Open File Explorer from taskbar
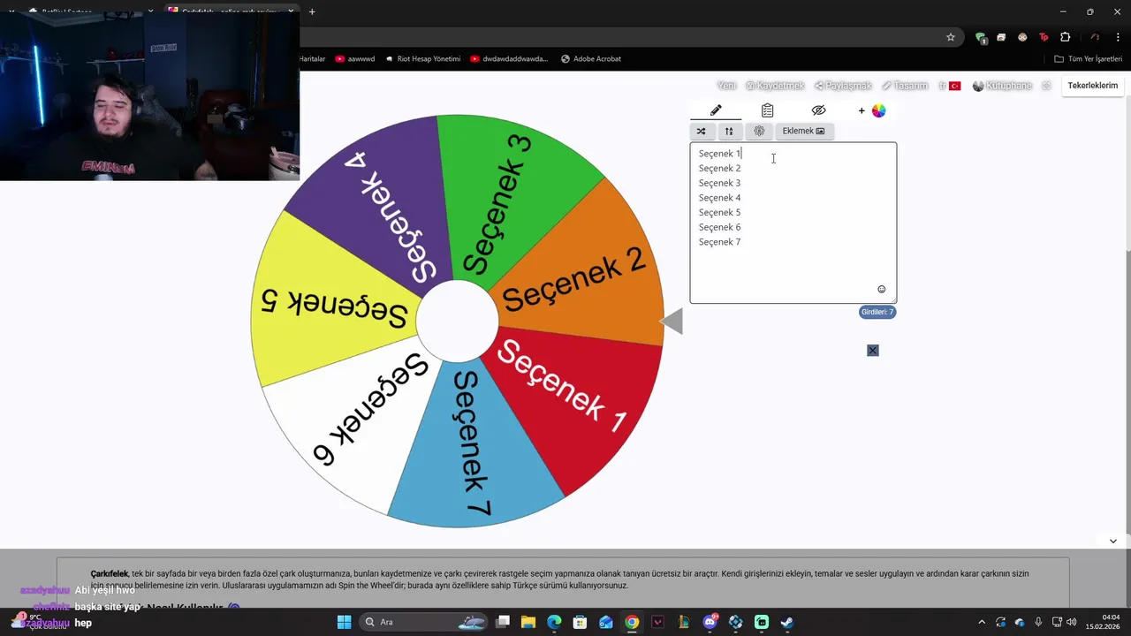1131x636 pixels. click(528, 622)
